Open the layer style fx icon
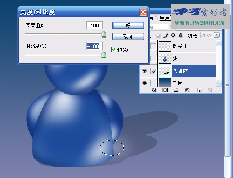This screenshot has width=233, height=178. click(154, 90)
